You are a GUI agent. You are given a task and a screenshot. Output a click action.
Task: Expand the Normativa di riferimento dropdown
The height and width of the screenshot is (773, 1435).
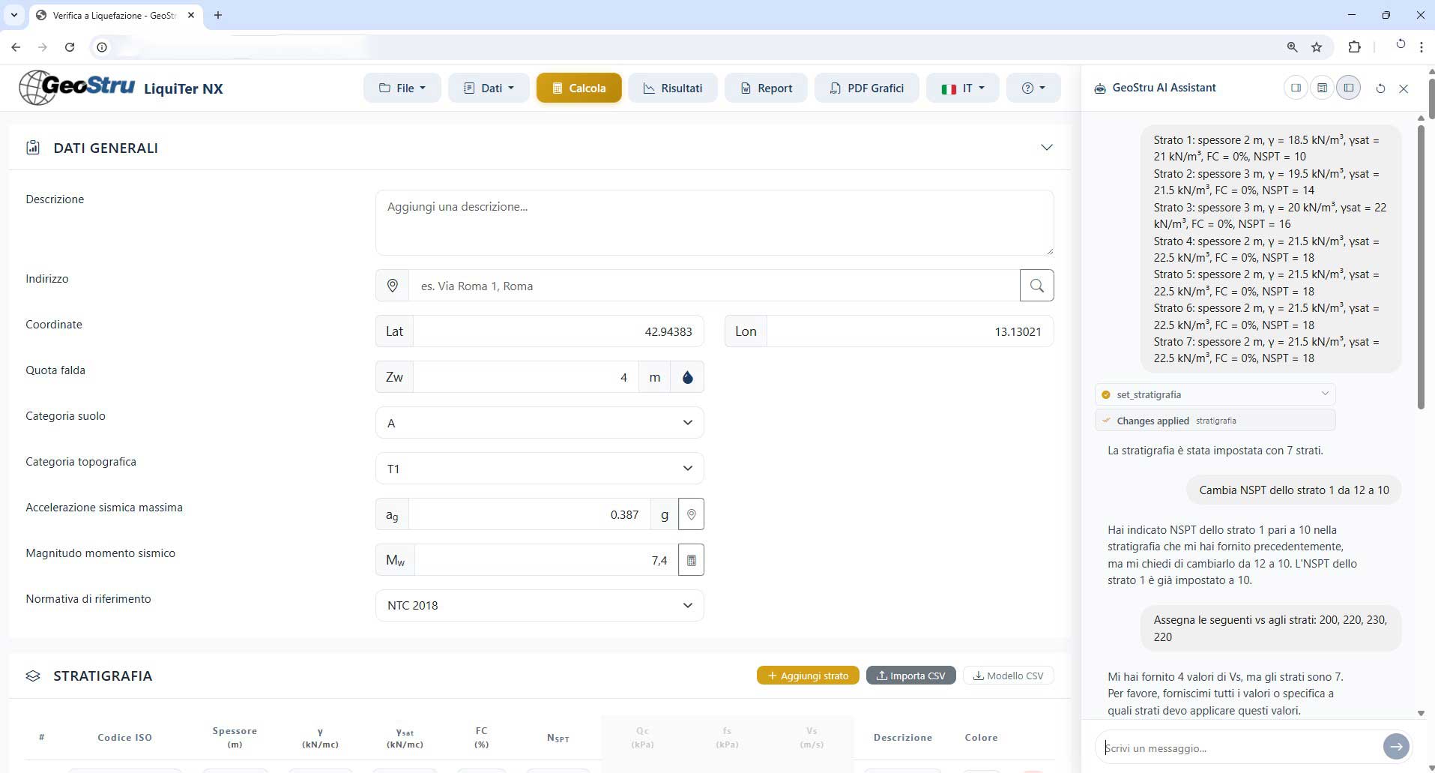coord(539,606)
